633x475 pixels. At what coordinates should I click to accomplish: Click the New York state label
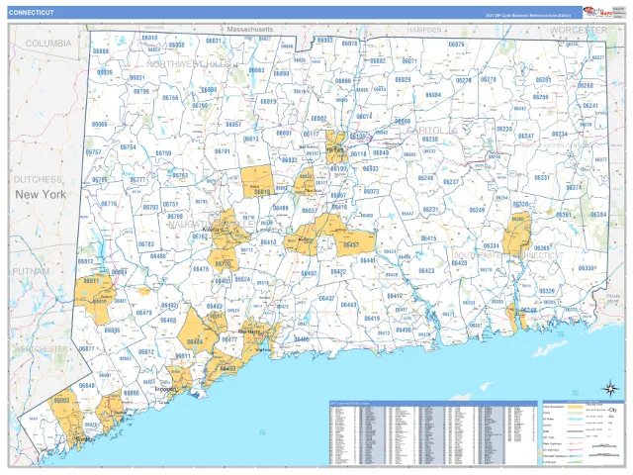pyautogui.click(x=41, y=194)
